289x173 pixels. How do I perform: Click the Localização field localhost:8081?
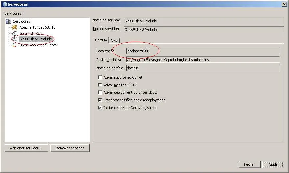203,51
